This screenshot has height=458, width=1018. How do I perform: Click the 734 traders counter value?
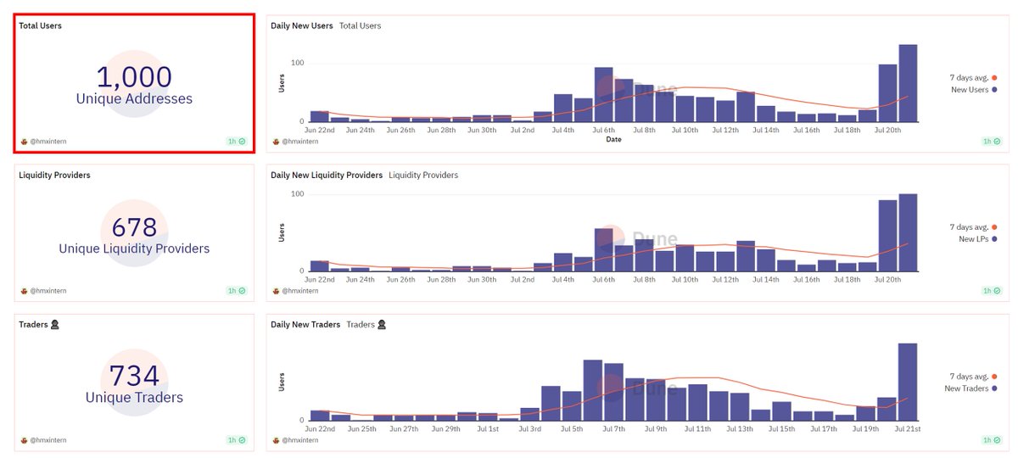tap(134, 376)
